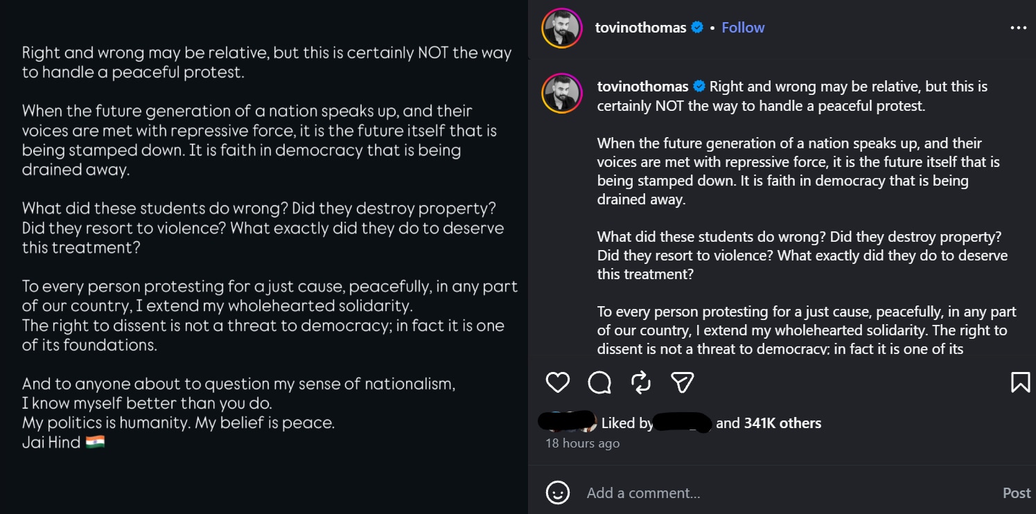
Task: Click the 18 hours ago timestamp
Action: 582,443
